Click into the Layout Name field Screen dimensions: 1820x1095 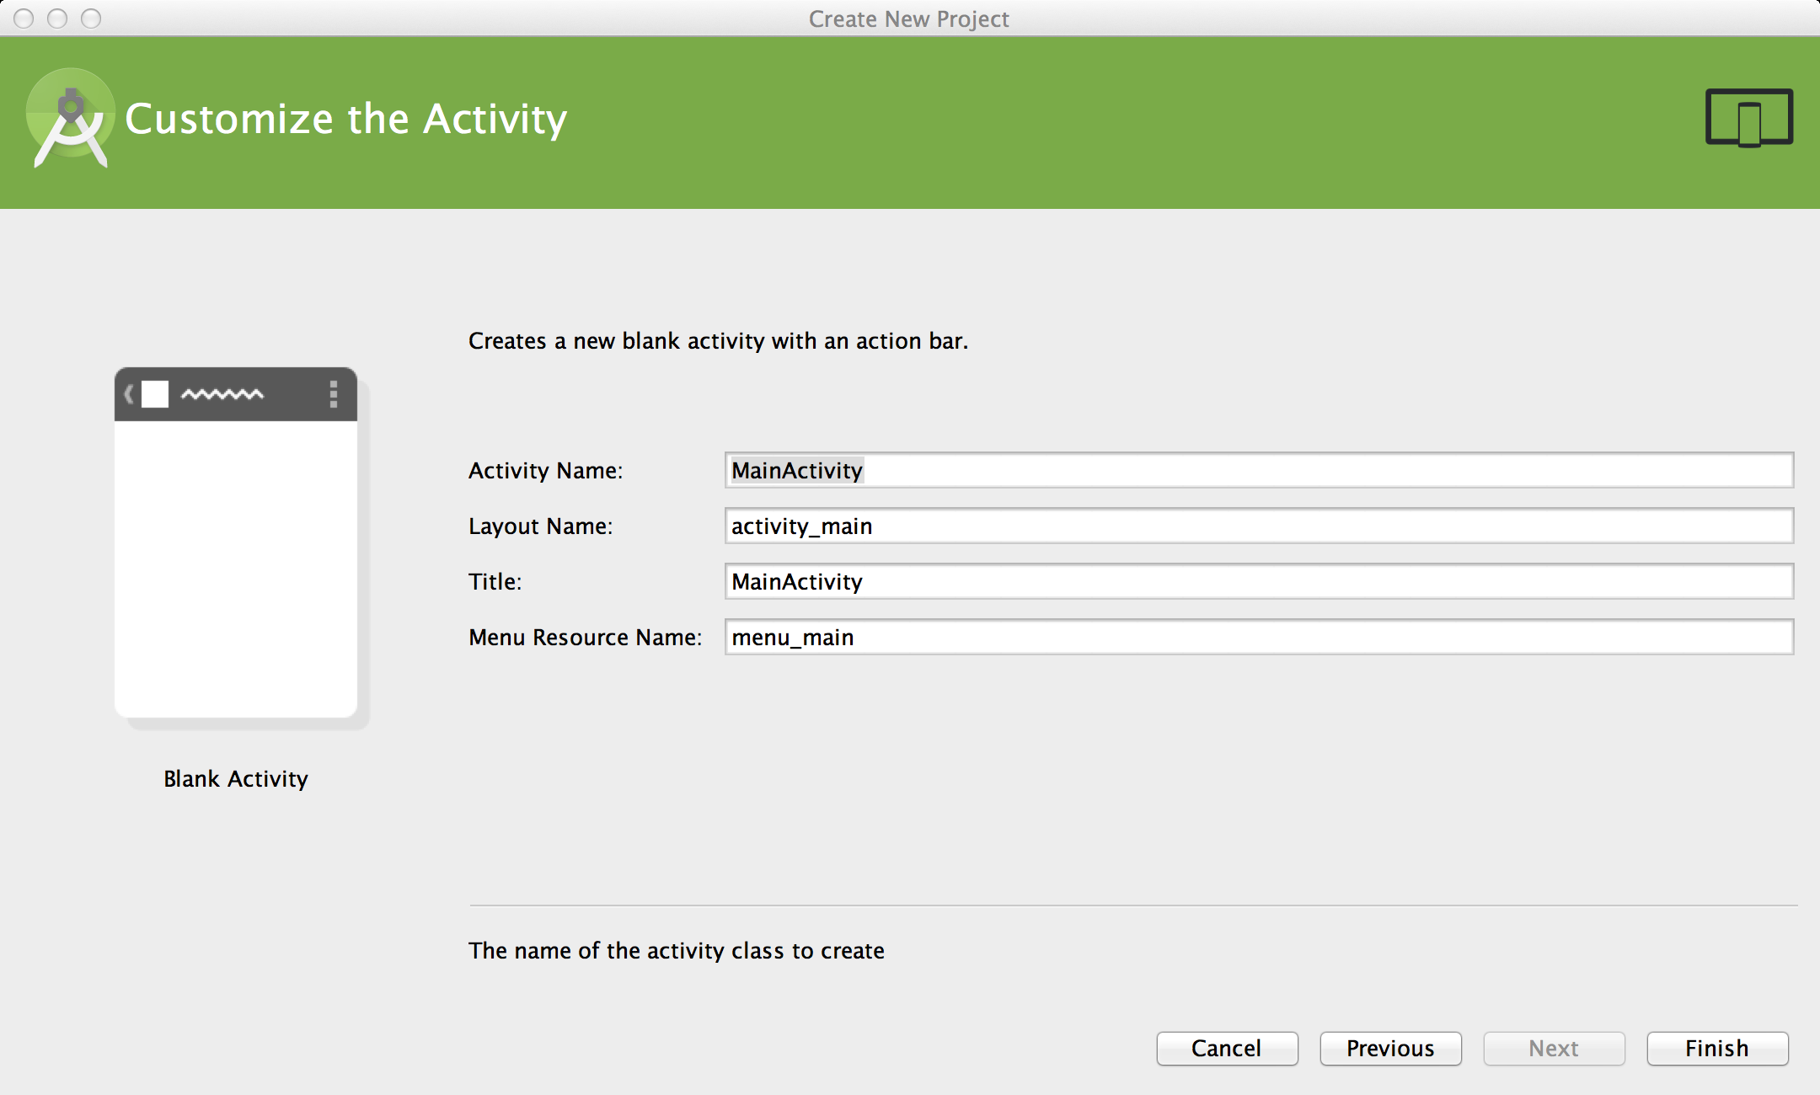click(x=1259, y=526)
